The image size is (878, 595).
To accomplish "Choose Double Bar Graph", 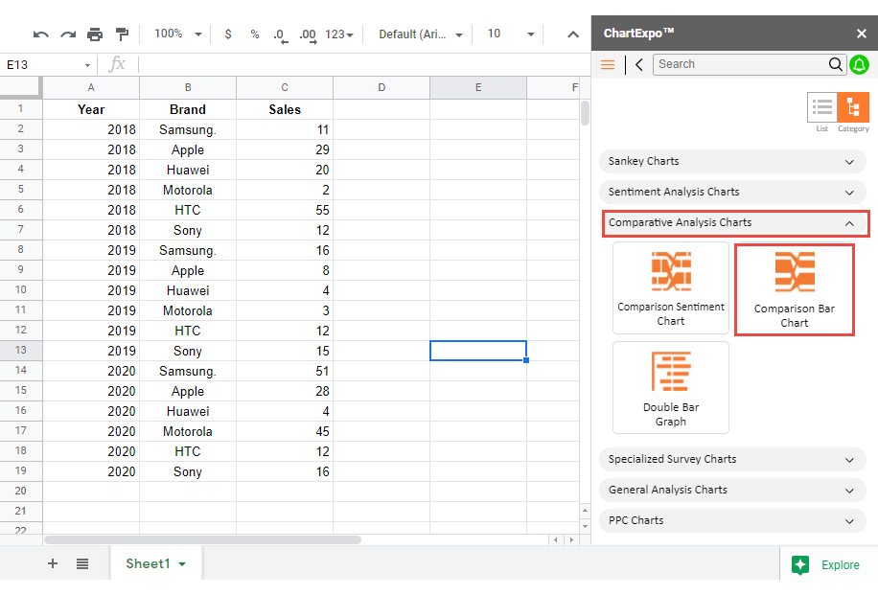I will pyautogui.click(x=671, y=387).
